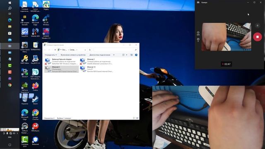Launch Firefox from desktop
265x149 pixels.
pos(35,87)
